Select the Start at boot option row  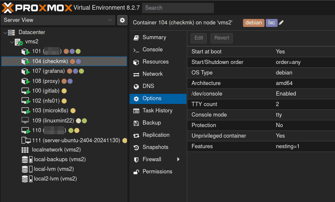click(261, 52)
